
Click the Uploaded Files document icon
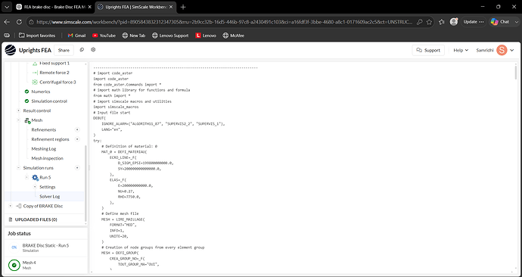(11, 219)
